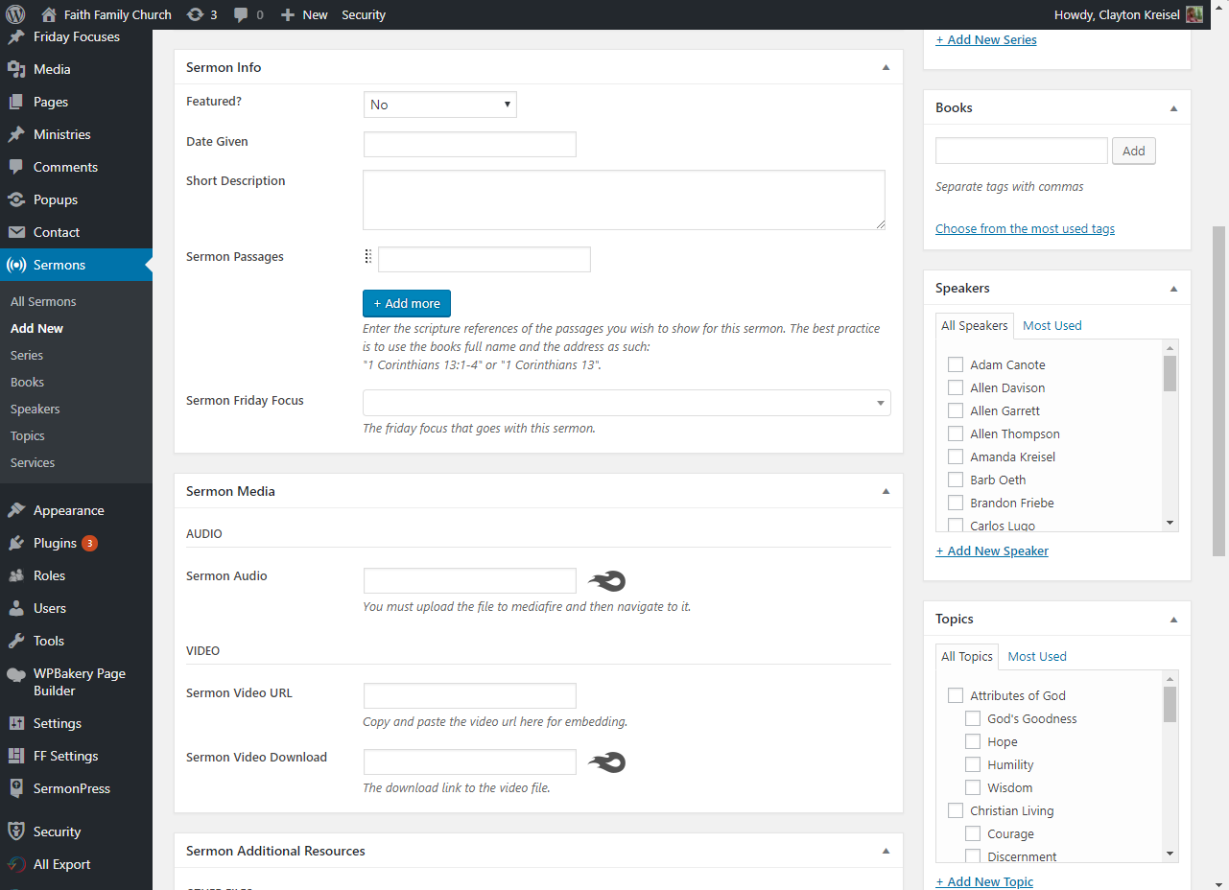Check the Humility topic checkbox
This screenshot has height=890, width=1229.
(973, 764)
